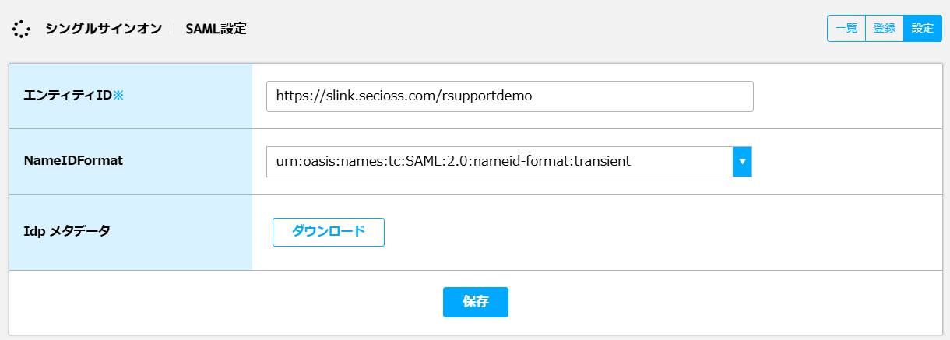
Task: Switch to the 登録 tab
Action: (x=885, y=28)
